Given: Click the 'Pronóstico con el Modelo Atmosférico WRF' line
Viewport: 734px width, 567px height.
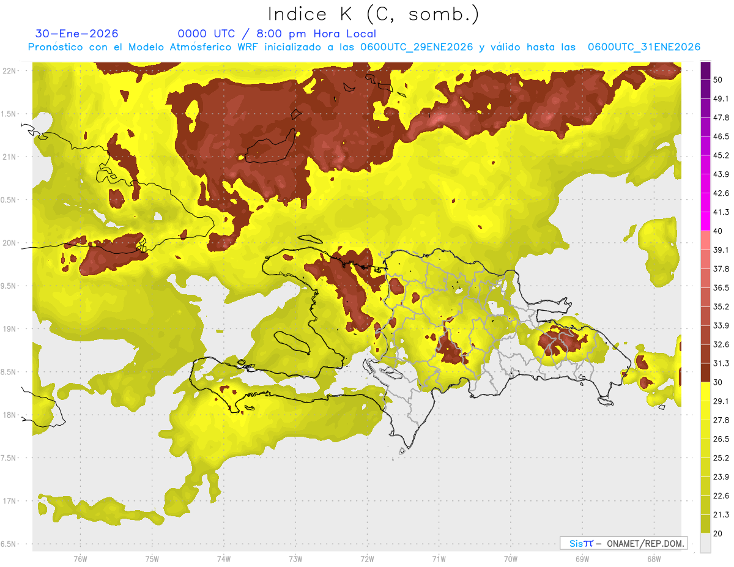Looking at the screenshot, I should click(x=364, y=47).
